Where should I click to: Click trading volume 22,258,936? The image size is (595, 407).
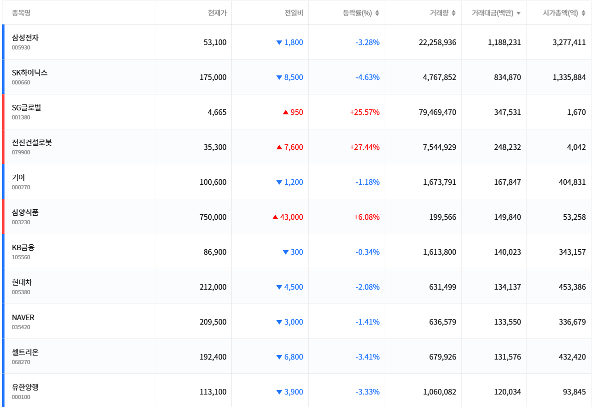pos(438,42)
